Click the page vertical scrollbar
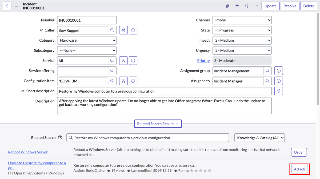The image size is (320, 179). click(x=318, y=59)
